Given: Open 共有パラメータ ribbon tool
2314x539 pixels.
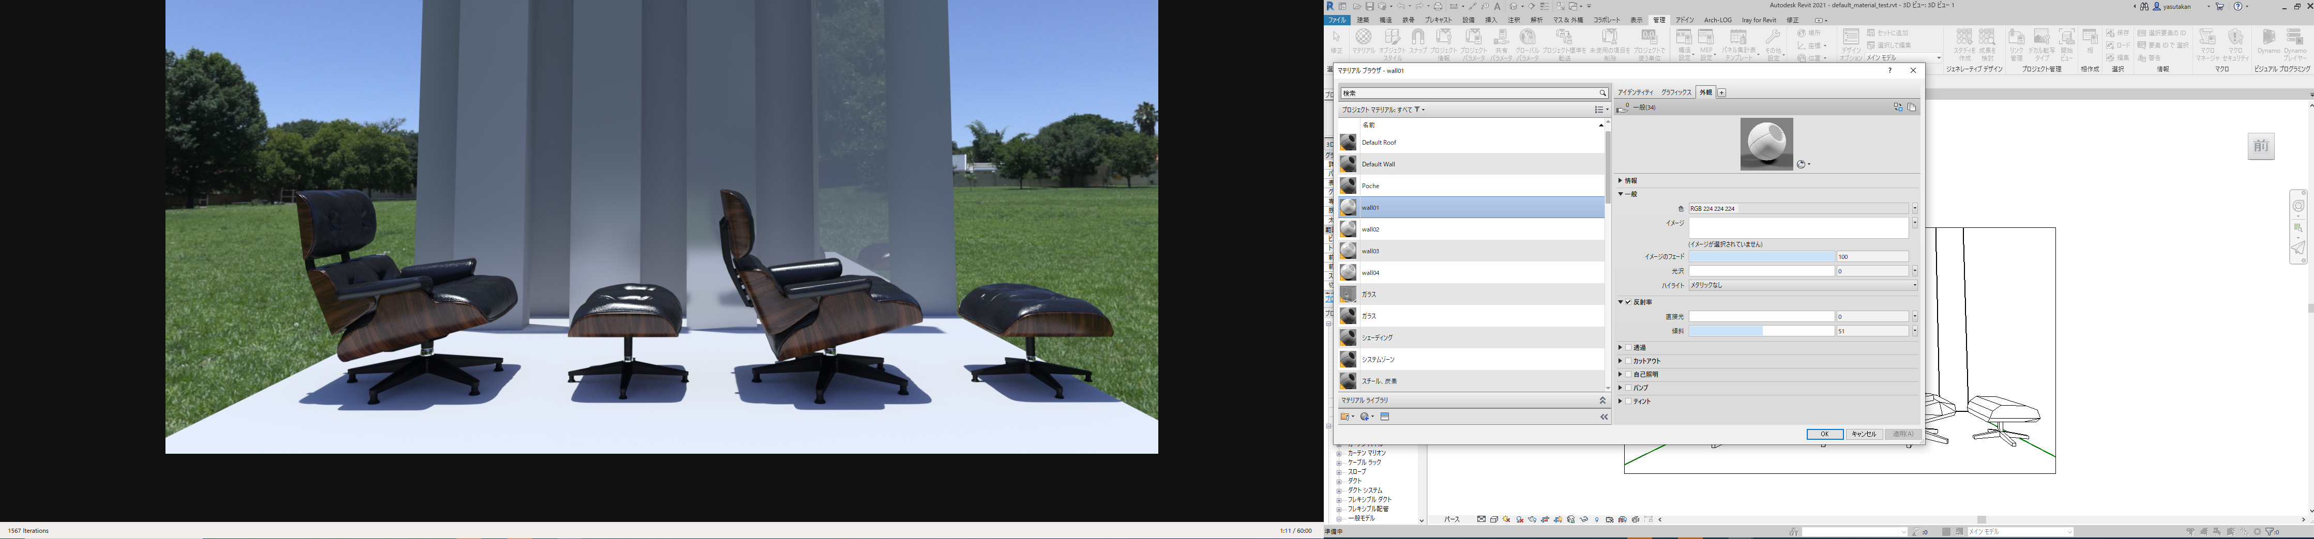Looking at the screenshot, I should click(1500, 44).
